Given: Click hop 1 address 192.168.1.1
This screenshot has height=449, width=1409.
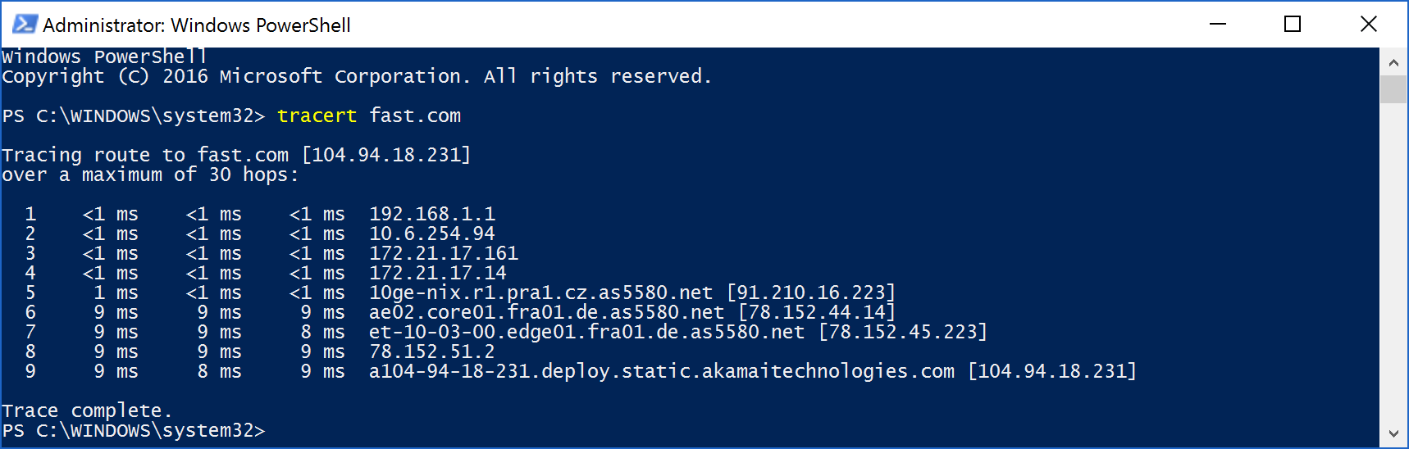Looking at the screenshot, I should coord(432,214).
